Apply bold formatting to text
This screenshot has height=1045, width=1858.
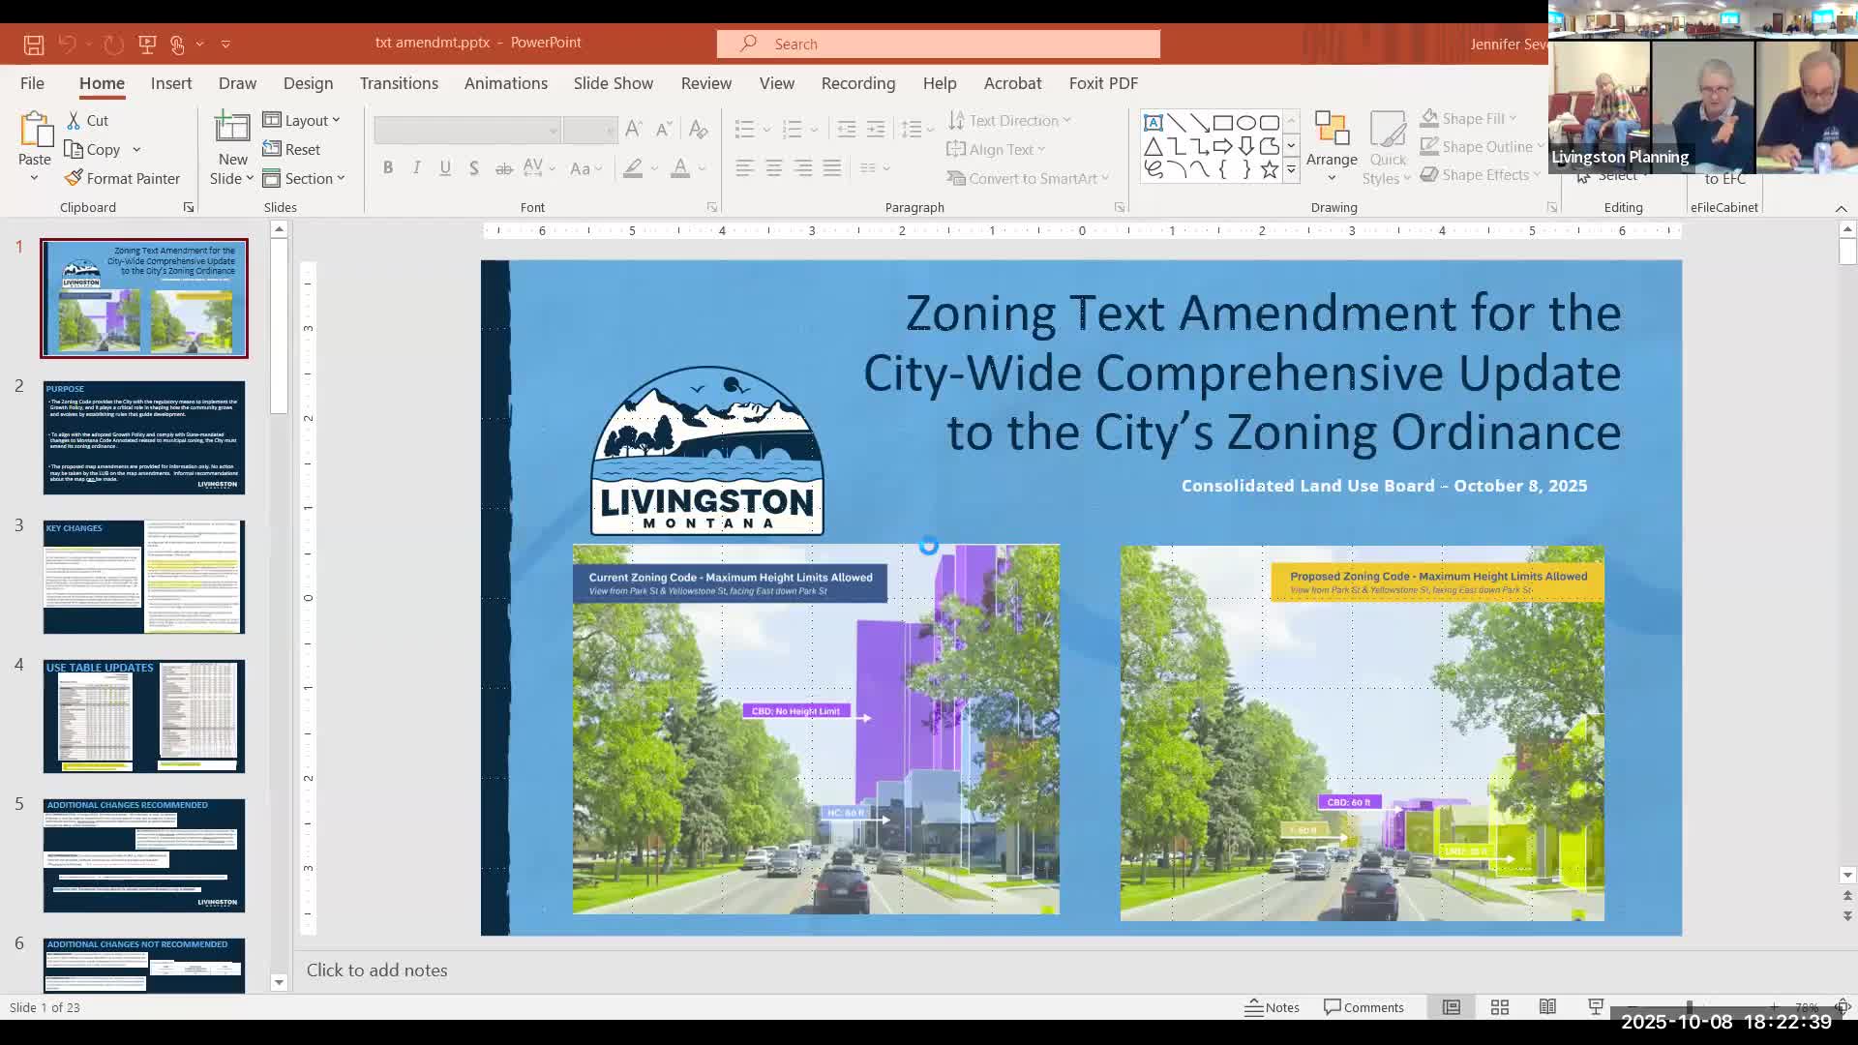click(x=388, y=167)
